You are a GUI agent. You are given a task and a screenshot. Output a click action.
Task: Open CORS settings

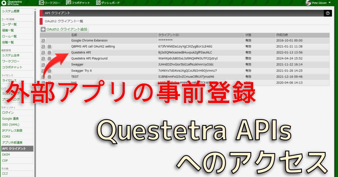[x=17, y=137]
